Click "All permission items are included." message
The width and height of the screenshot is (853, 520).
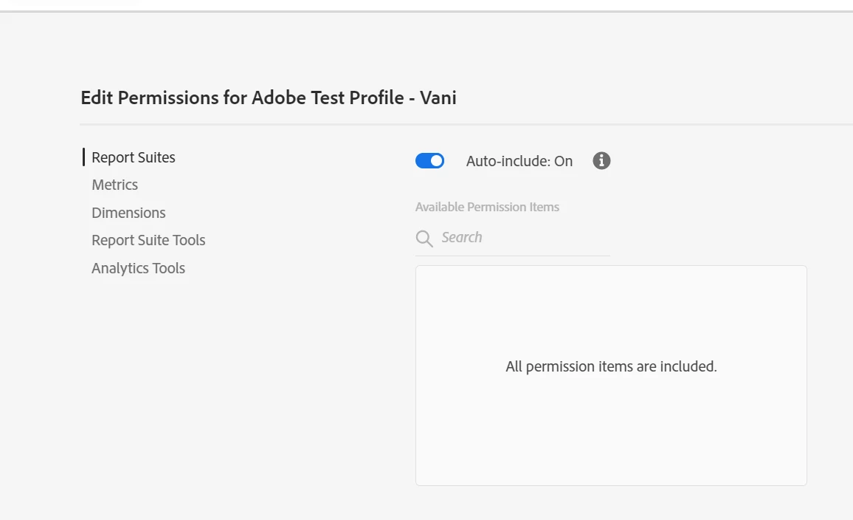pyautogui.click(x=611, y=366)
